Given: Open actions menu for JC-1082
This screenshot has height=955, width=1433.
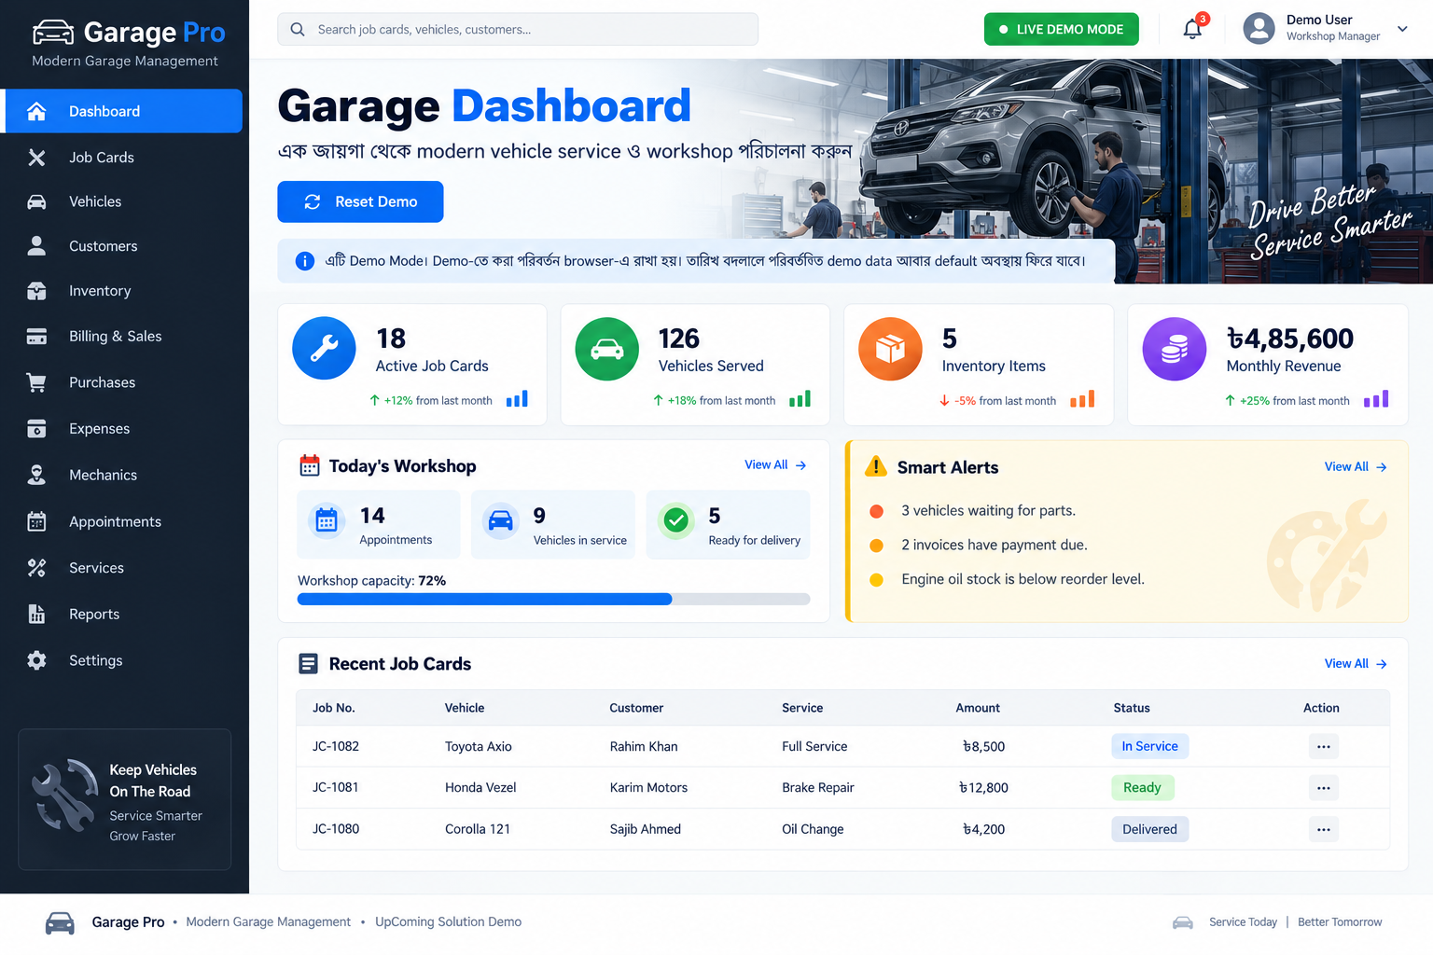Looking at the screenshot, I should pyautogui.click(x=1323, y=746).
